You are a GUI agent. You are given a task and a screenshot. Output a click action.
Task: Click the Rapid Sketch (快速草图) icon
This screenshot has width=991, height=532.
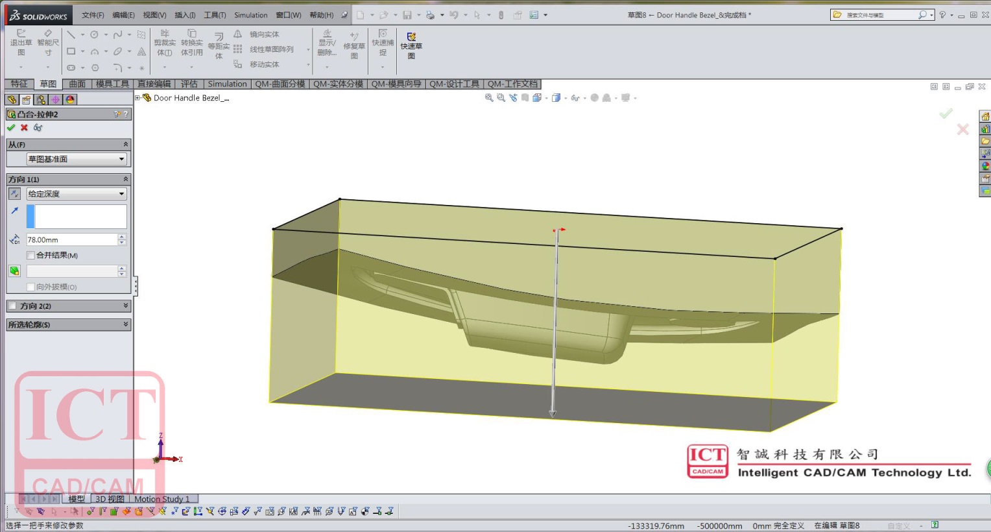[411, 45]
